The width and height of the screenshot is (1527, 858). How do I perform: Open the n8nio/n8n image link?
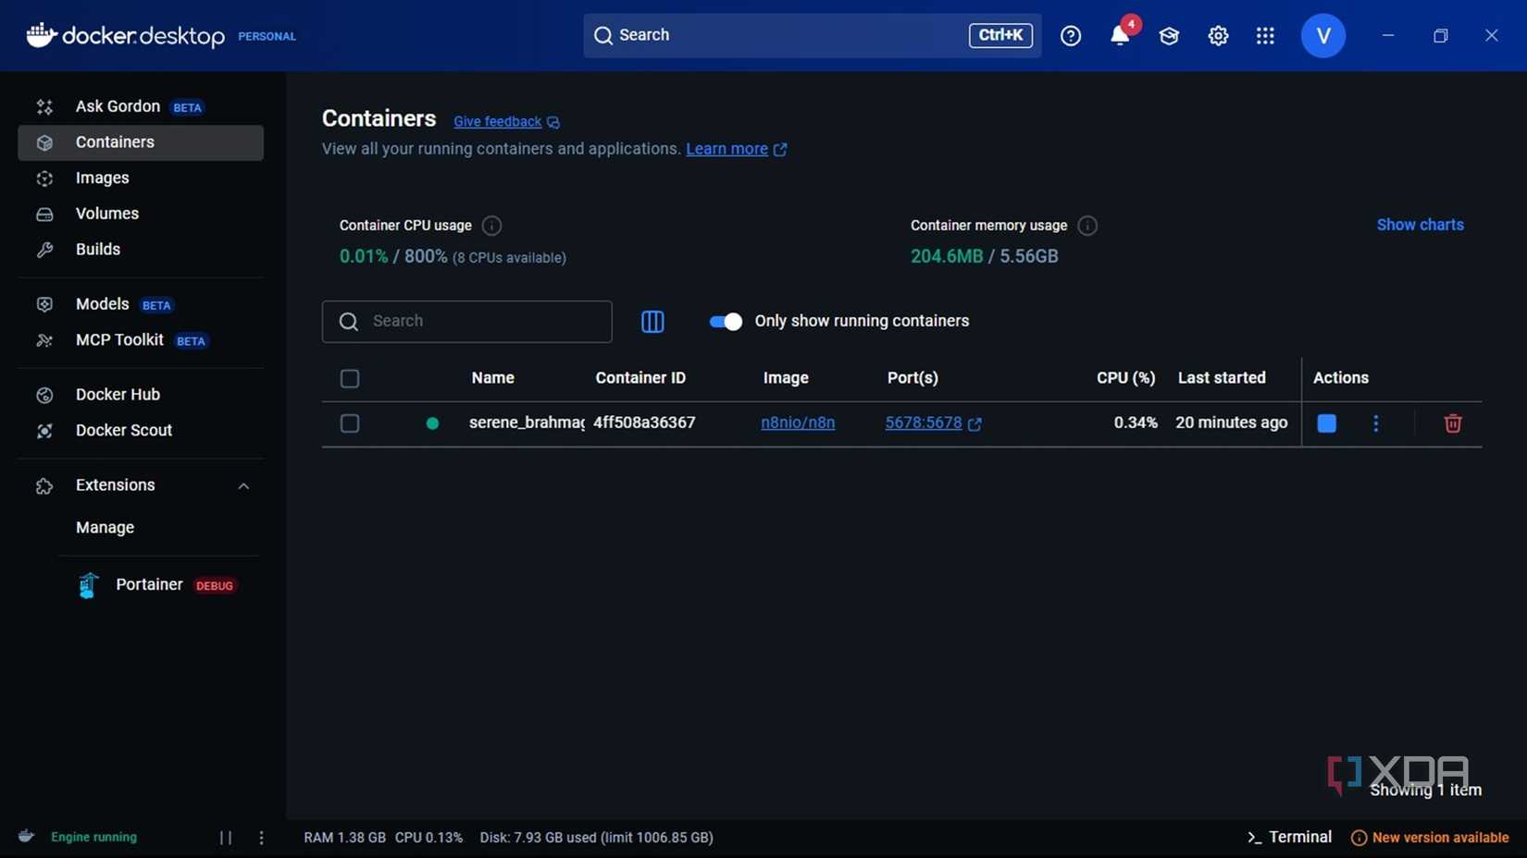coord(798,423)
